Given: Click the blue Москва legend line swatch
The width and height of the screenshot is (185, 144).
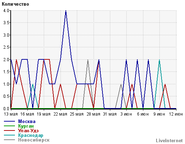Looking at the screenshot, I should coord(9,121).
